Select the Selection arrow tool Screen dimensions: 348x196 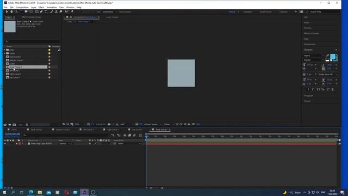click(x=7, y=11)
